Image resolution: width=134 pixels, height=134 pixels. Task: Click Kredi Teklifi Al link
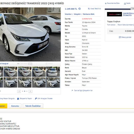[96, 9]
